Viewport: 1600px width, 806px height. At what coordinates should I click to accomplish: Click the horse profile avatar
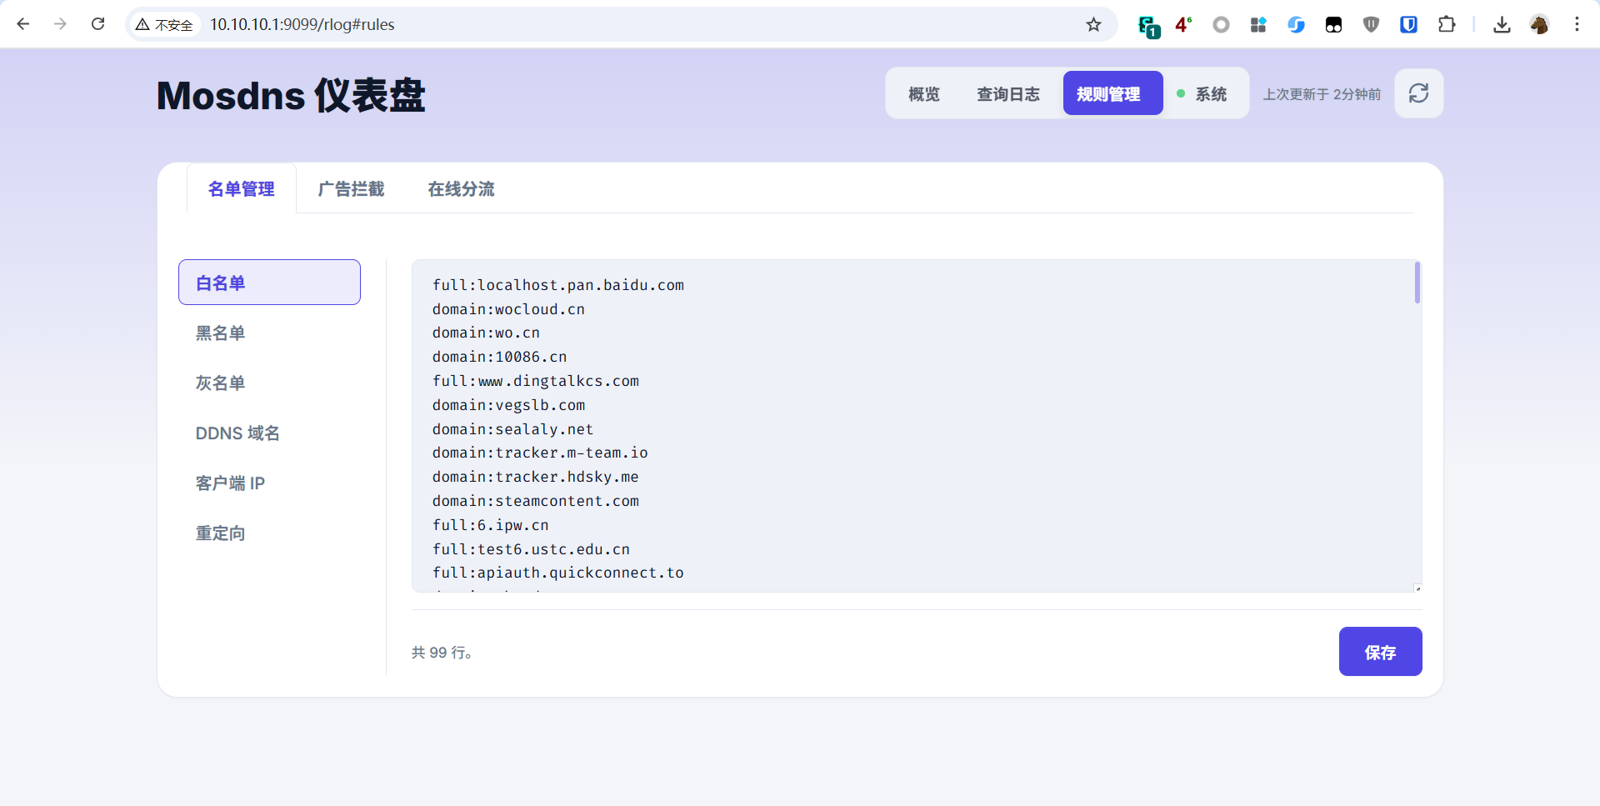[x=1540, y=24]
